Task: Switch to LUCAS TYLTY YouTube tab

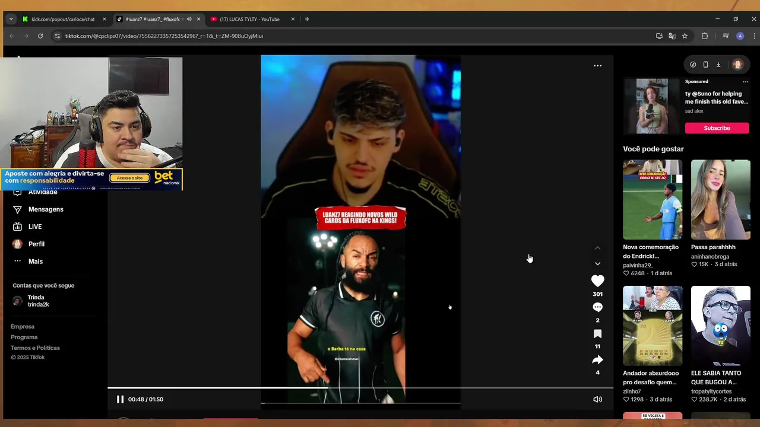Action: tap(249, 19)
